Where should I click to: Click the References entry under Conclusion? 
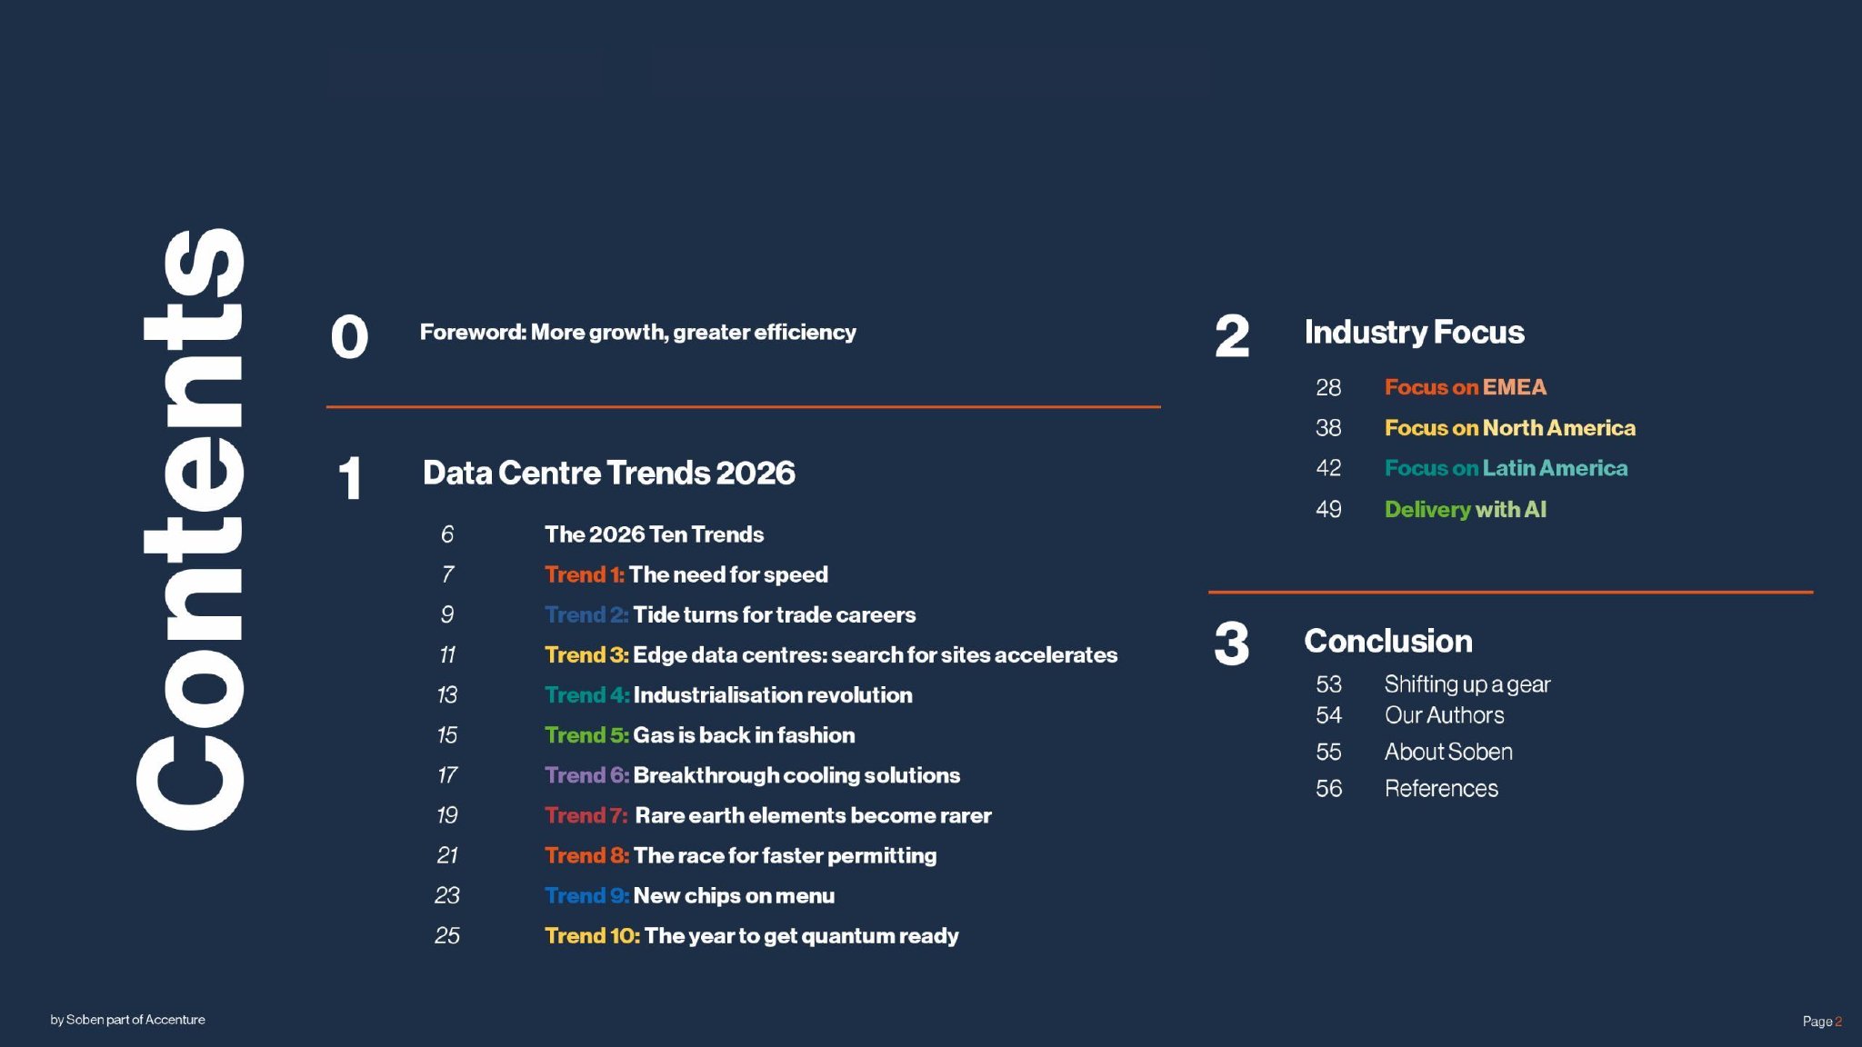(x=1441, y=789)
